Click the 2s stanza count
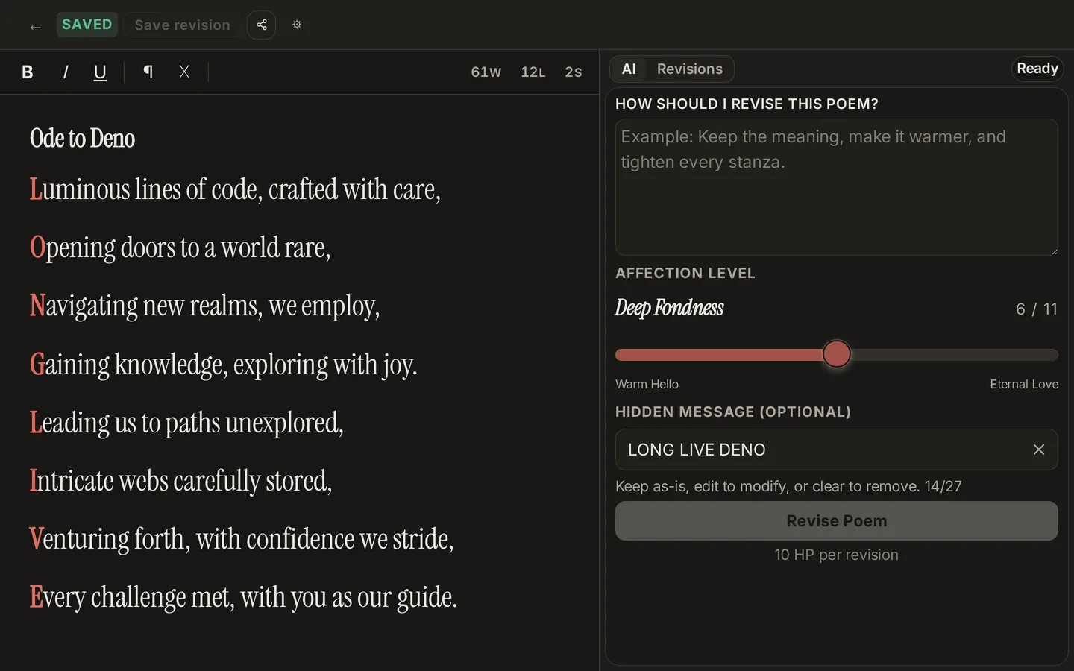The width and height of the screenshot is (1074, 671). click(x=573, y=72)
